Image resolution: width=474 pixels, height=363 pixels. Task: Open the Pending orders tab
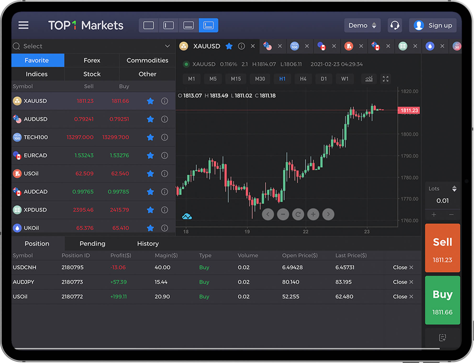click(92, 244)
